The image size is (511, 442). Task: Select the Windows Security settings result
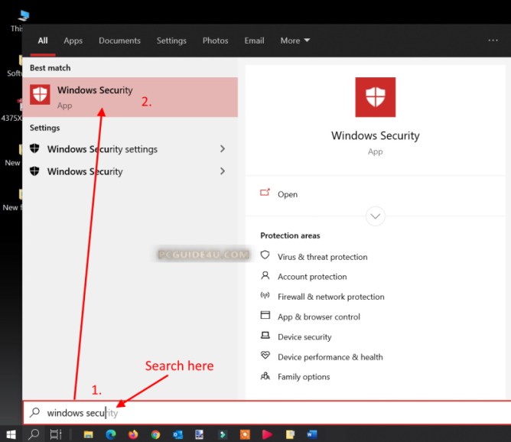[x=130, y=149]
